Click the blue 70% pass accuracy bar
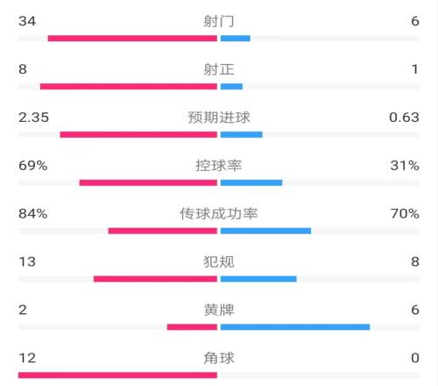438x386 pixels. point(265,231)
